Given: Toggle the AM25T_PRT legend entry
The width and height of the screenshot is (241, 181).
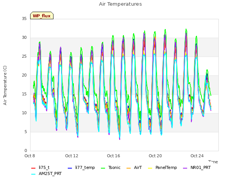Looking at the screenshot, I should (x=46, y=173).
